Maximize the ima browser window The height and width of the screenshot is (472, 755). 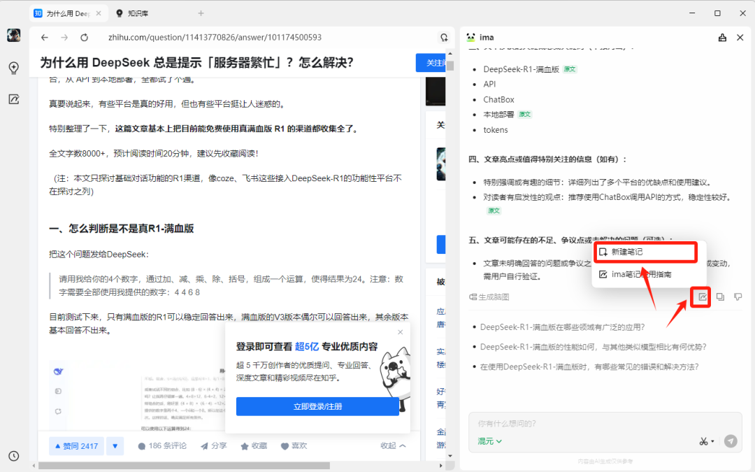(x=717, y=13)
